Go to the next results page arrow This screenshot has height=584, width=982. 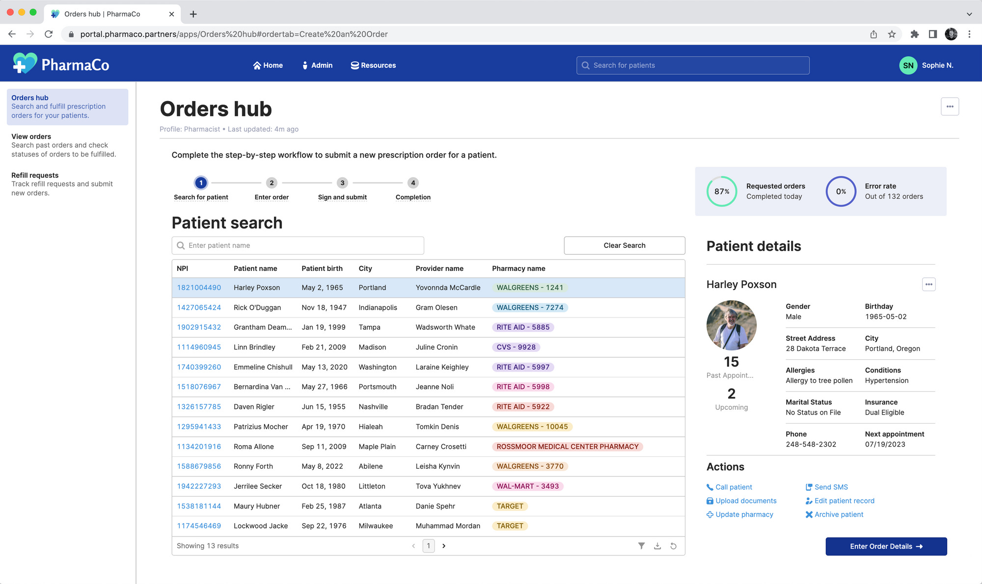[x=444, y=546]
